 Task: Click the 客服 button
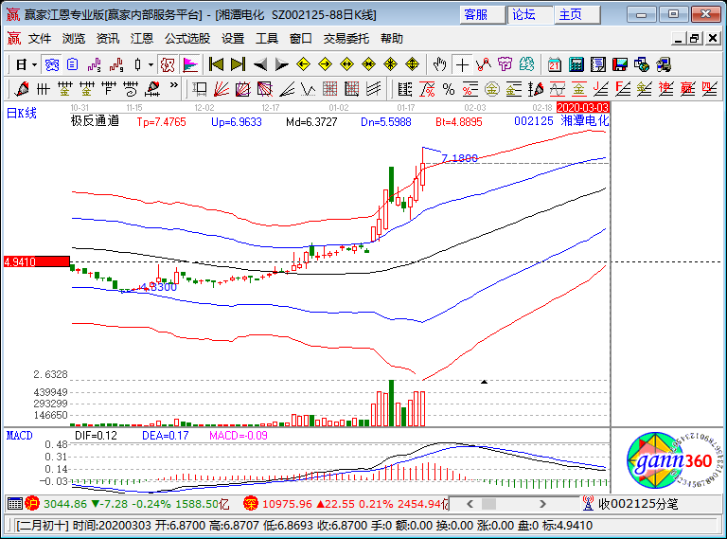point(482,15)
